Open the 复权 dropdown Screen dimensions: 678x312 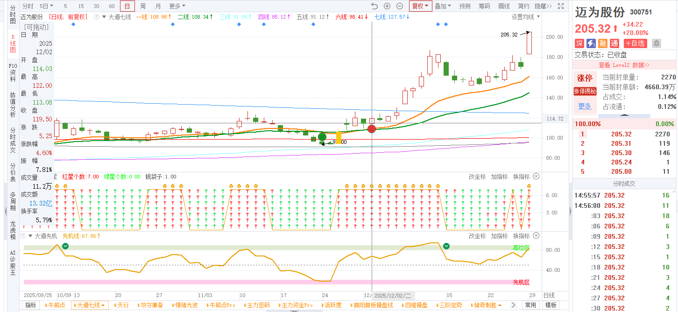[x=420, y=6]
